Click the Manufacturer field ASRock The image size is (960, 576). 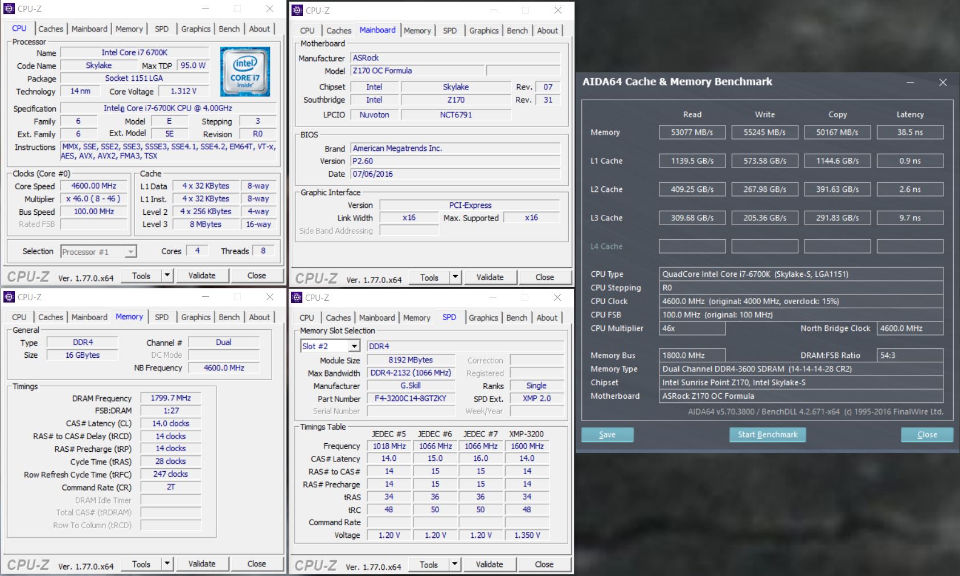point(456,58)
